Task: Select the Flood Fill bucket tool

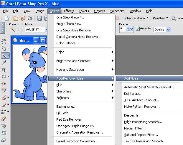Action: tap(4, 133)
